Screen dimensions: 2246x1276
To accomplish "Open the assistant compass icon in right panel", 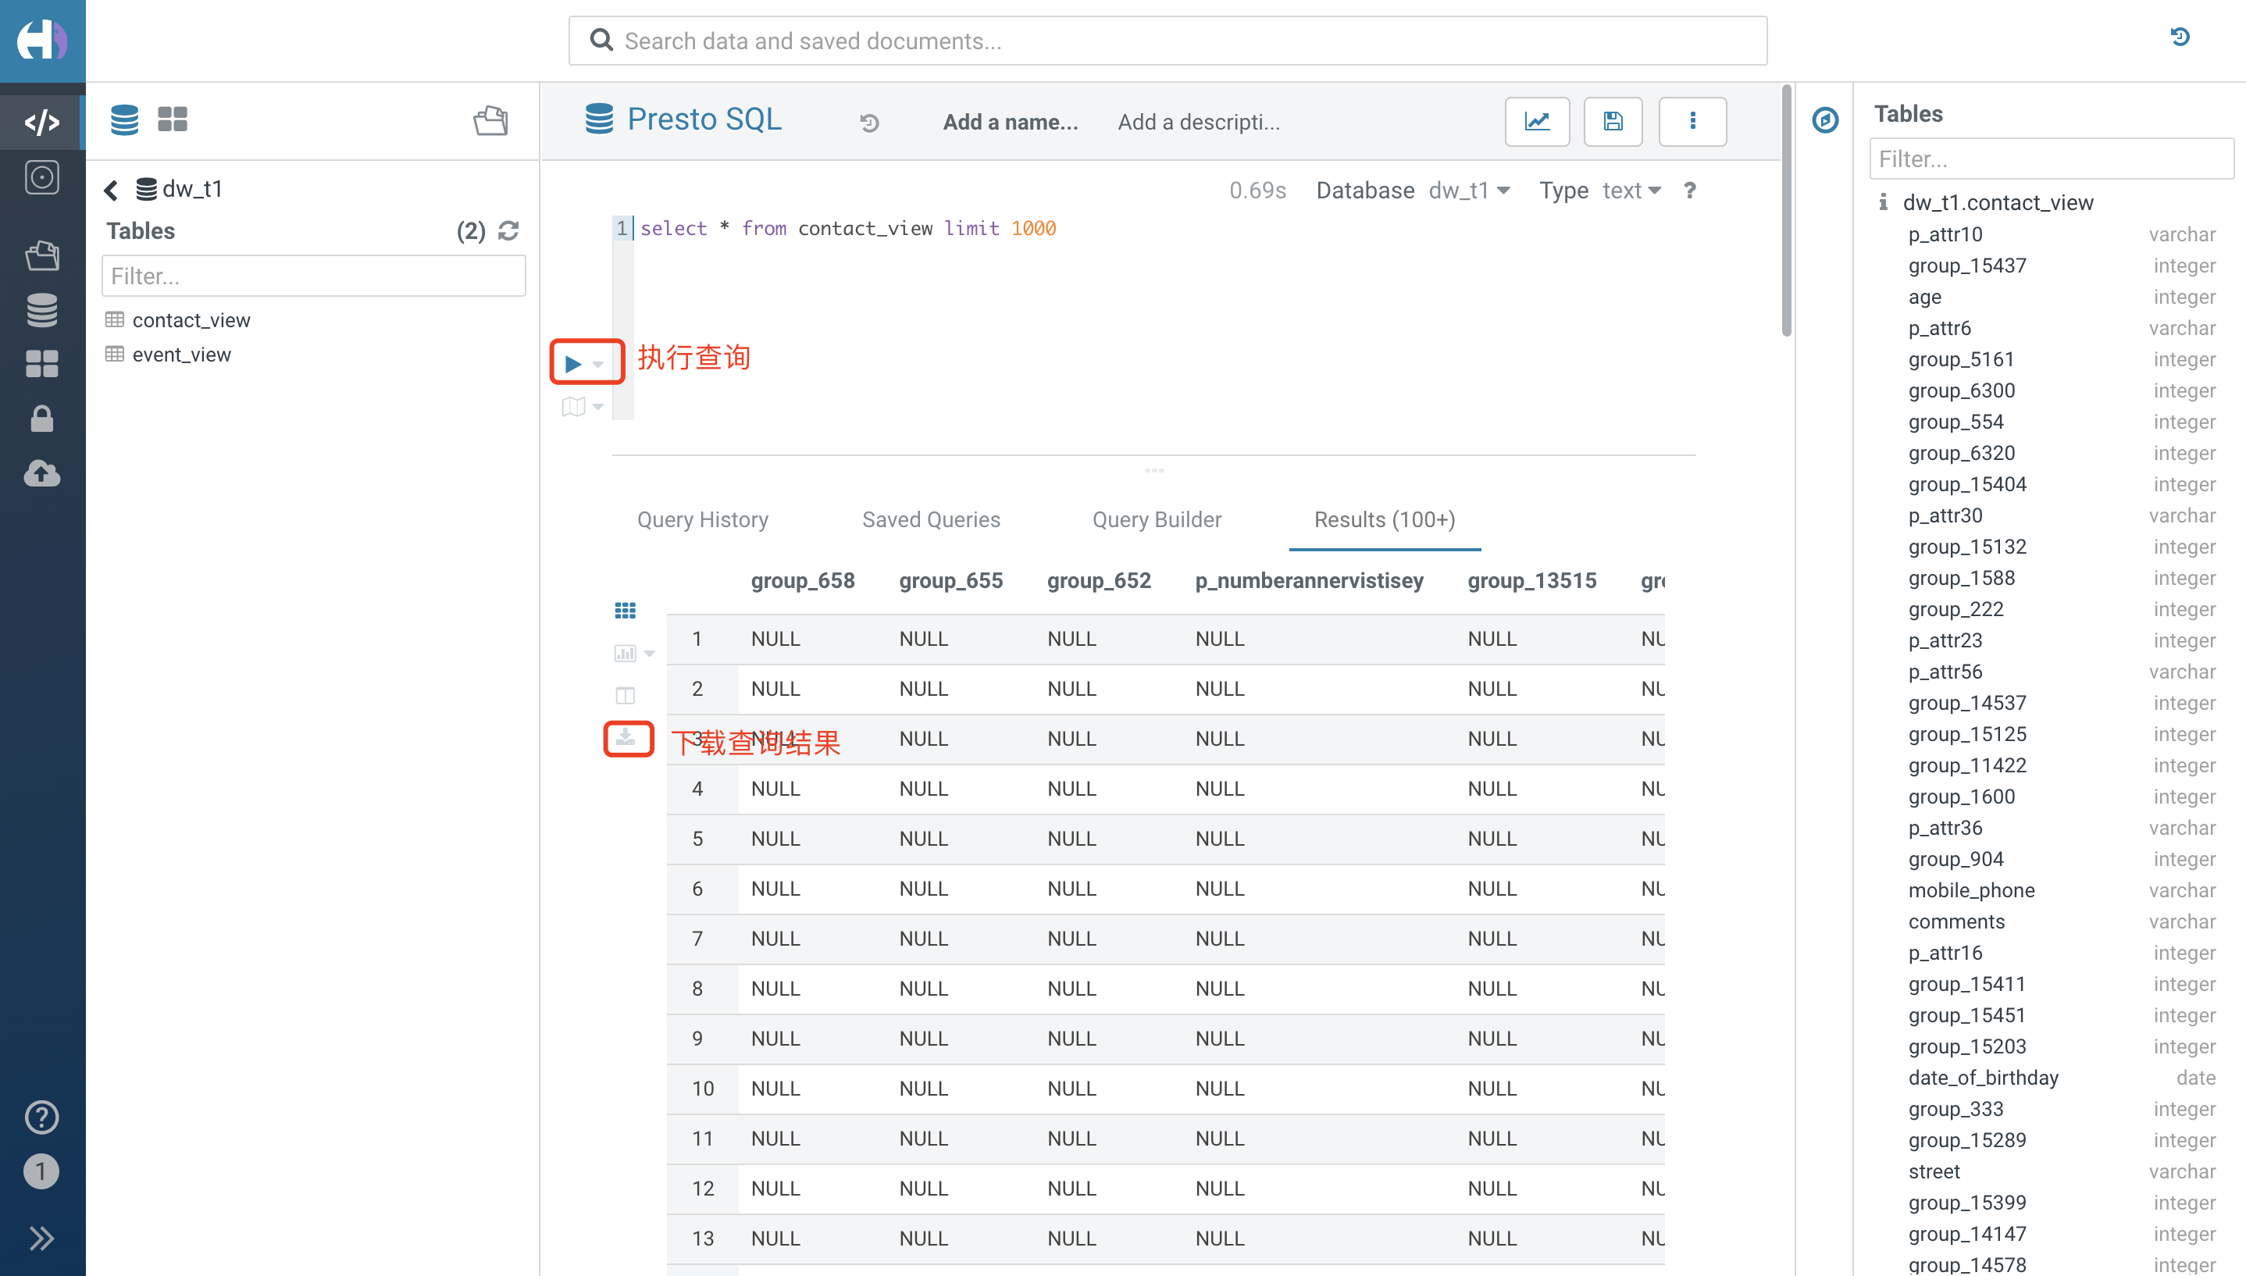I will coord(1825,120).
